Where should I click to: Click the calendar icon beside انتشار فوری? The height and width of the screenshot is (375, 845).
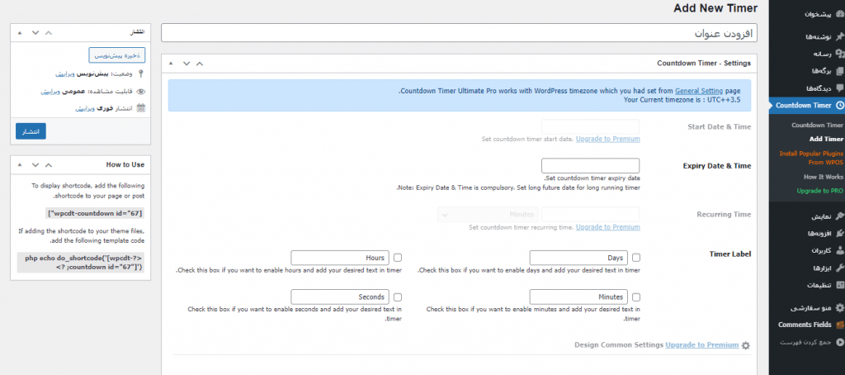[141, 108]
